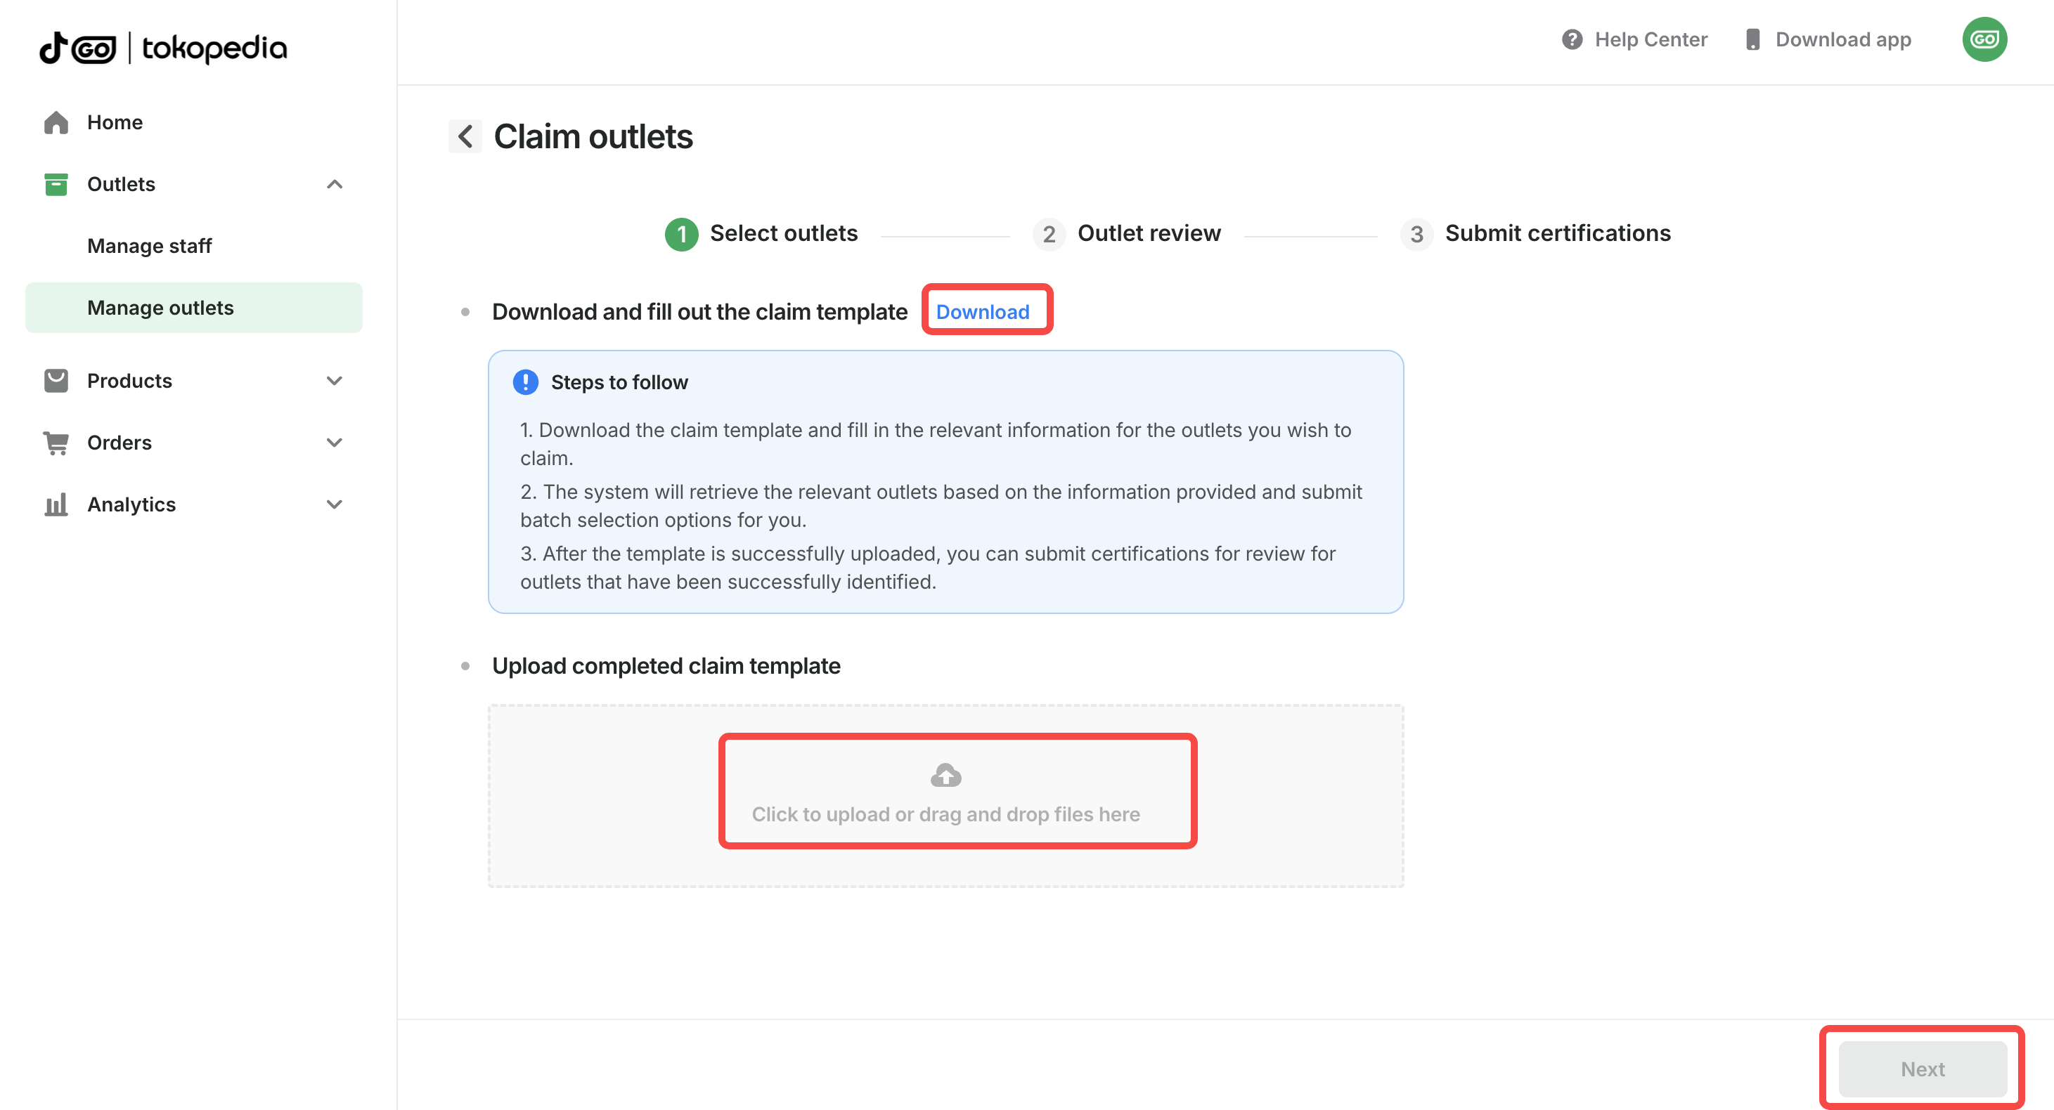2054x1110 pixels.
Task: Open the green GO profile avatar
Action: pyautogui.click(x=1983, y=40)
